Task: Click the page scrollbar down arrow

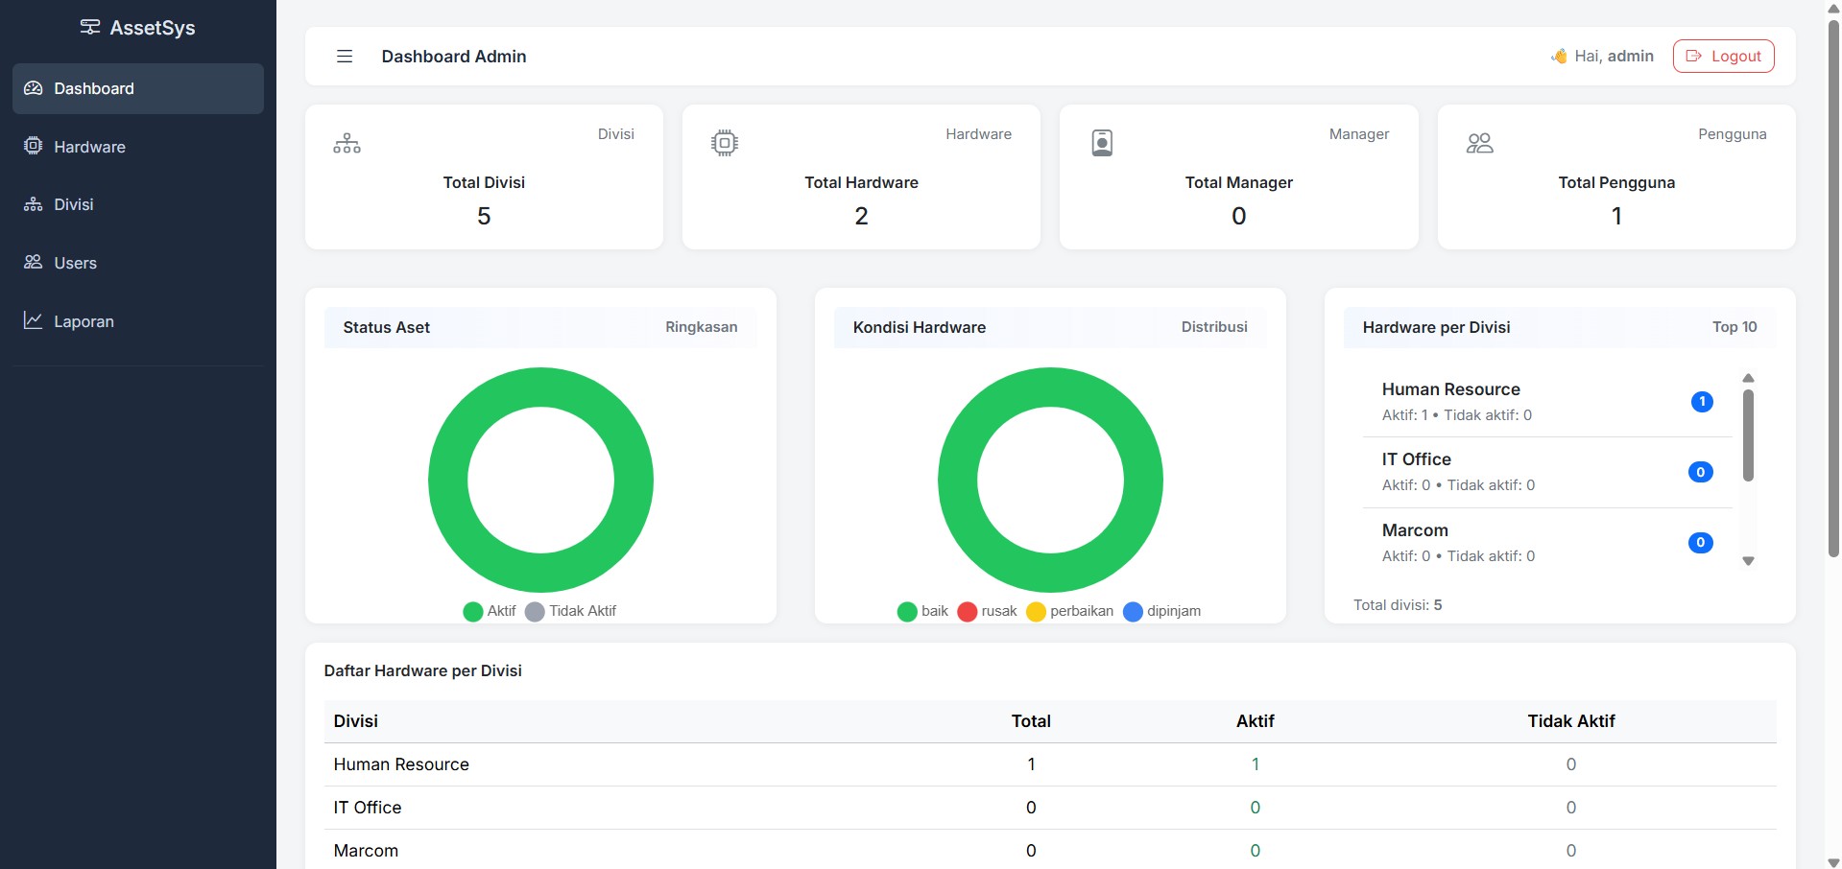Action: 1833,861
